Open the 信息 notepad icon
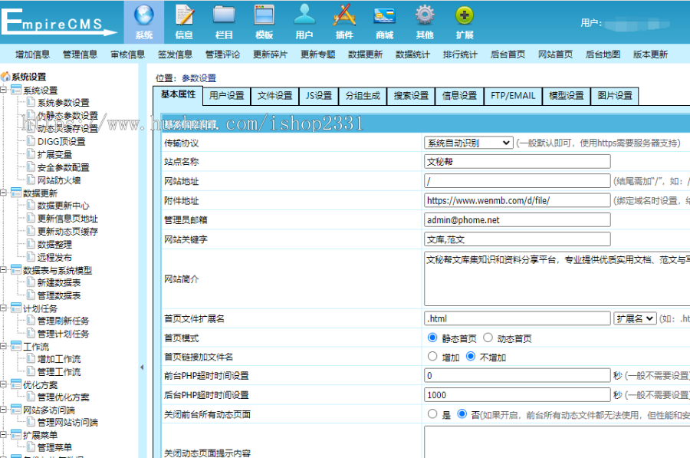The width and height of the screenshot is (690, 458). click(x=184, y=15)
